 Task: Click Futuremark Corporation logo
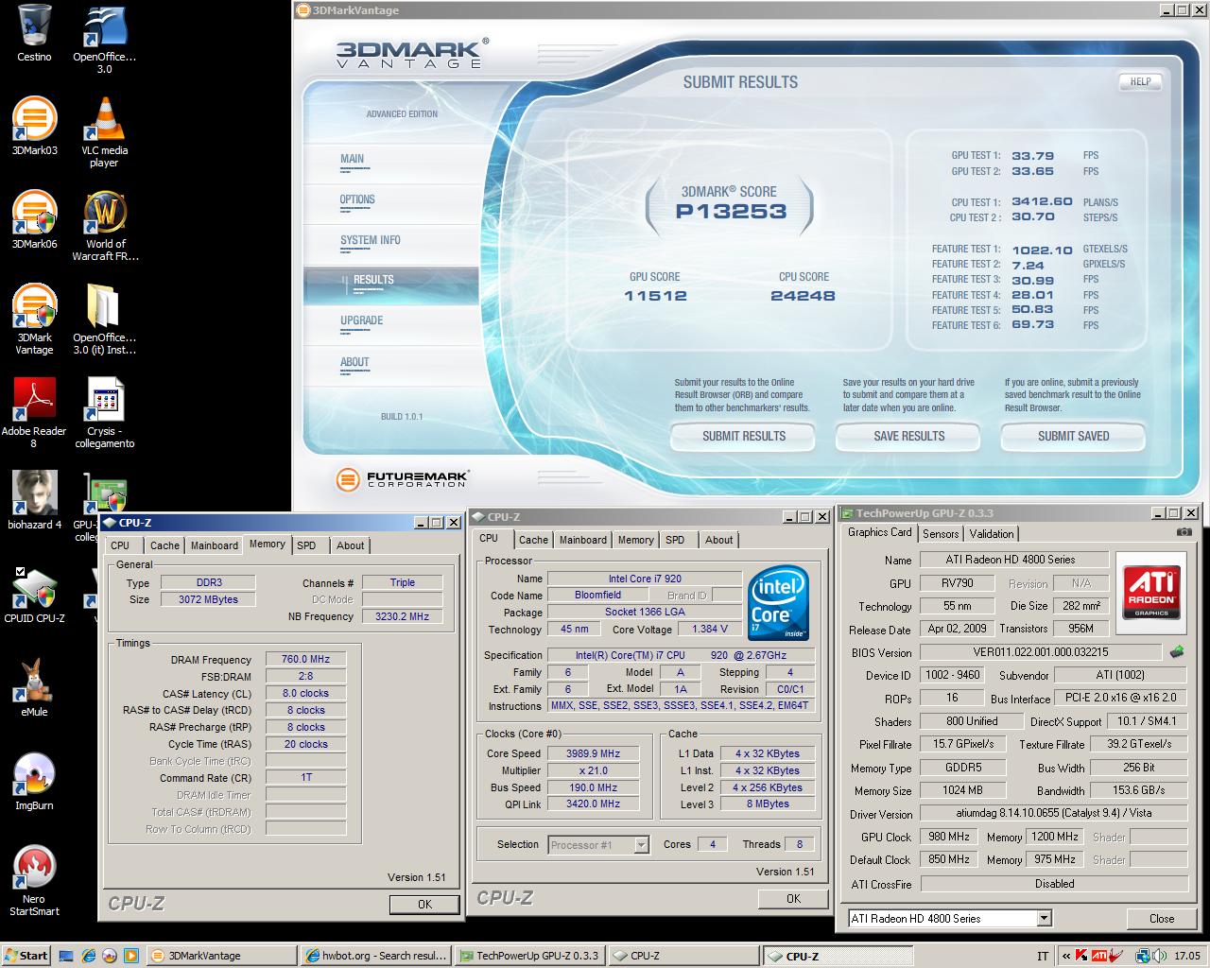click(x=402, y=479)
